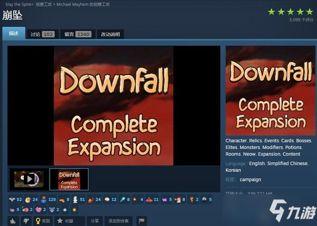
Task: Open the 留言 1340 tab
Action: point(78,34)
